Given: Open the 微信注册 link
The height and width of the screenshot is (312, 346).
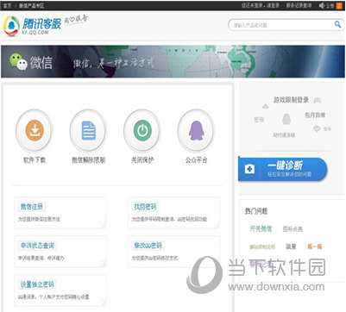Looking at the screenshot, I should tap(32, 207).
